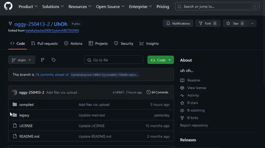Expand the Enterprise menu

(140, 6)
